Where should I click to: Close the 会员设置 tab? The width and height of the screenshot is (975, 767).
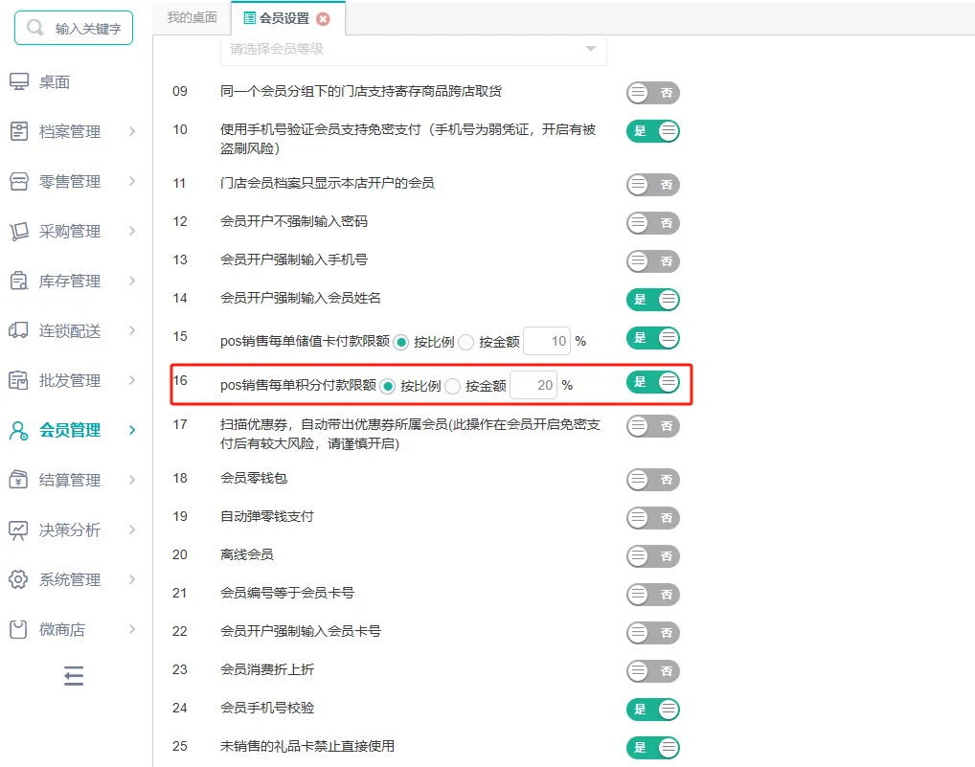click(x=324, y=19)
